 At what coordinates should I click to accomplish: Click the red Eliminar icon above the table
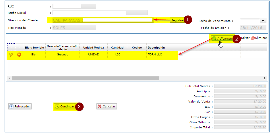(253, 38)
